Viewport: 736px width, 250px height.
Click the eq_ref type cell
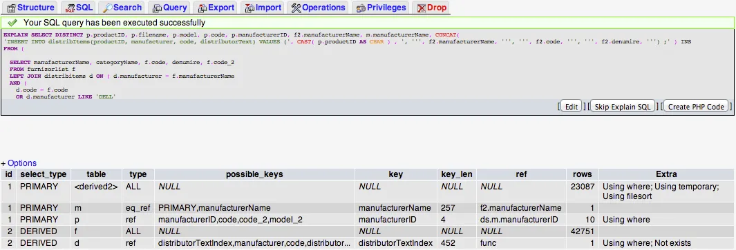click(x=138, y=208)
